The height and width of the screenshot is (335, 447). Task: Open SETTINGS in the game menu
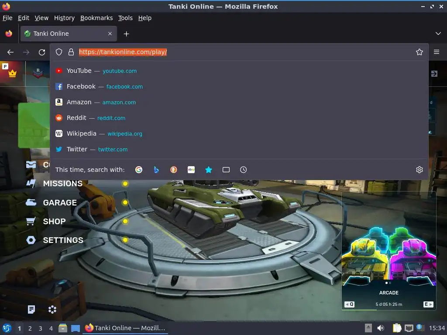pyautogui.click(x=63, y=240)
